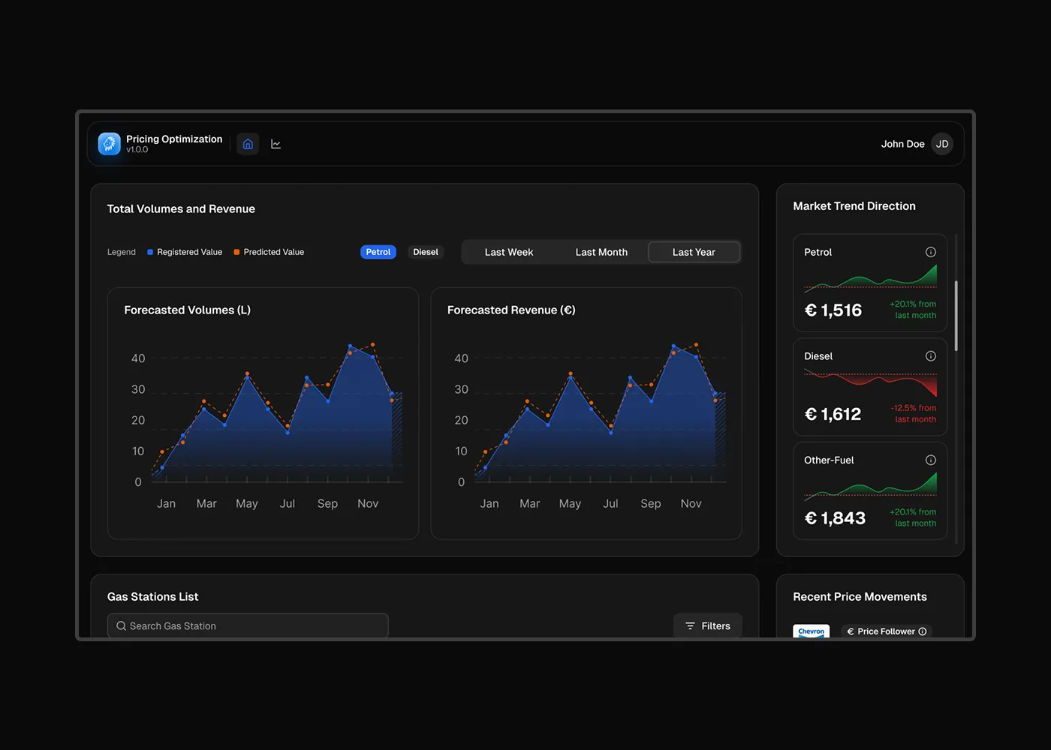The height and width of the screenshot is (750, 1051).
Task: Click the search magnifier in Gas Station search
Action: click(x=121, y=625)
